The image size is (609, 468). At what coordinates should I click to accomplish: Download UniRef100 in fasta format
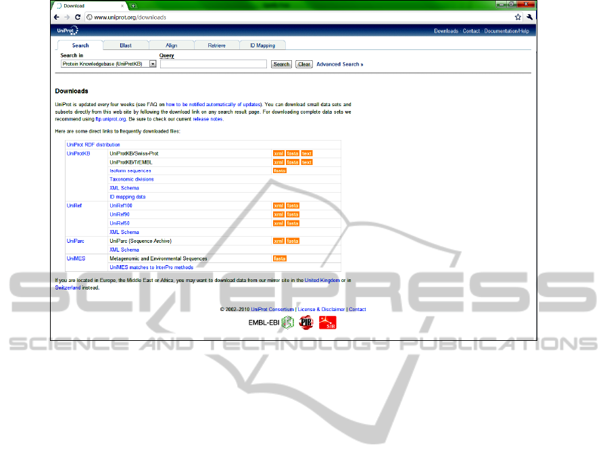pos(293,206)
